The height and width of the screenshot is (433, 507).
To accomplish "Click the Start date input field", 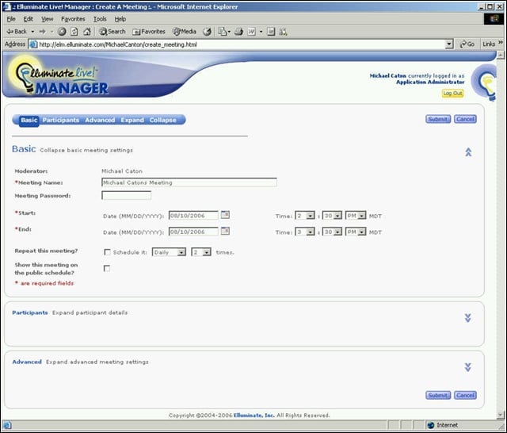I will tap(193, 216).
